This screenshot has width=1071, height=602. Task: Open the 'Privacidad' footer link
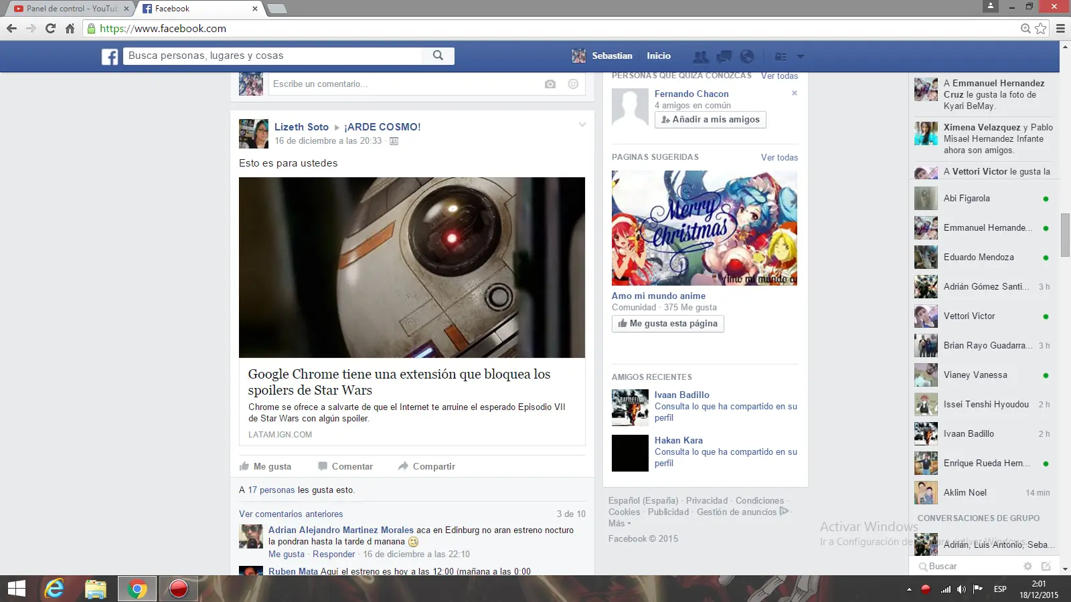click(707, 501)
